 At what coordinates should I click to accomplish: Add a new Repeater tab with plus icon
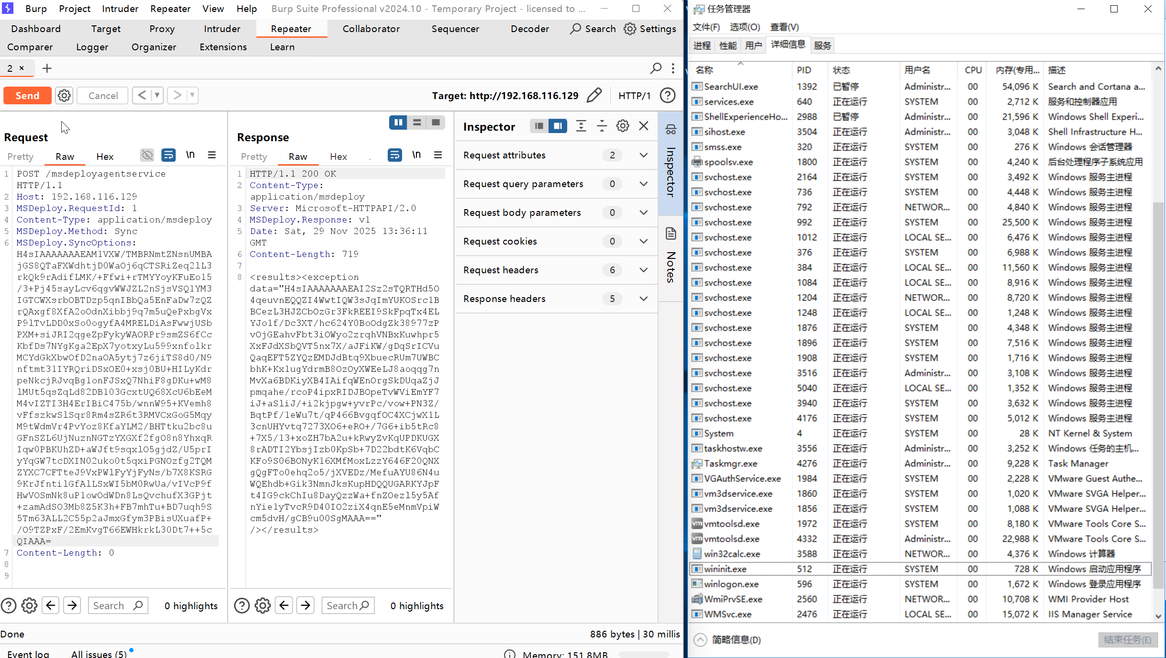[x=47, y=68]
